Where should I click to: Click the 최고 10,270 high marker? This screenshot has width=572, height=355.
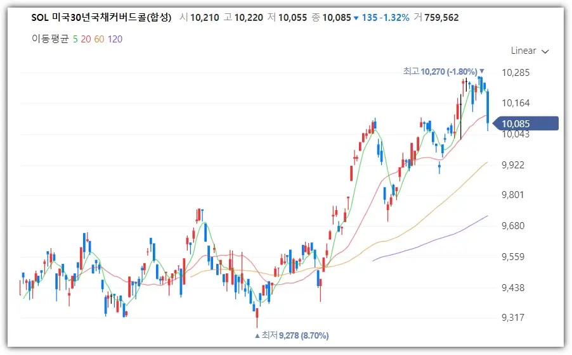(x=439, y=72)
